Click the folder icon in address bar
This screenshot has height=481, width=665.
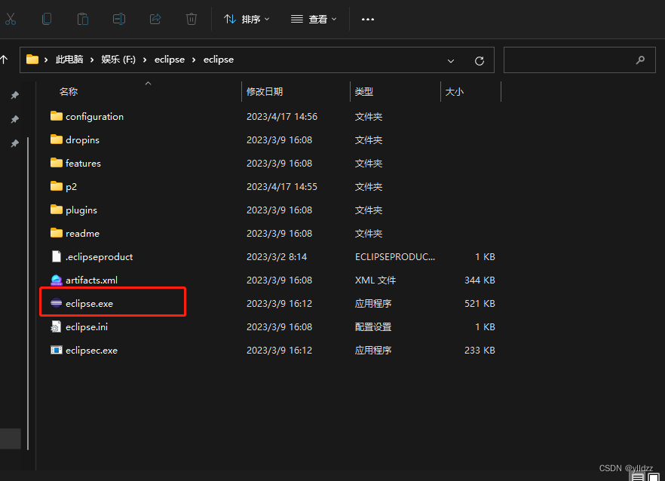pos(32,60)
